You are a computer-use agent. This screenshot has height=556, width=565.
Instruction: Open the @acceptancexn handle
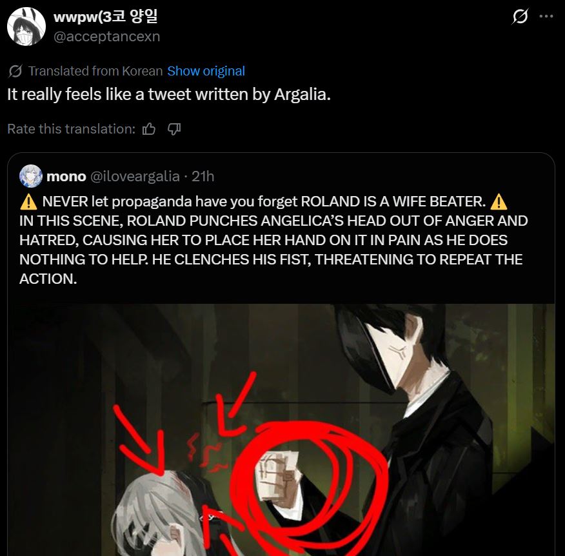106,36
